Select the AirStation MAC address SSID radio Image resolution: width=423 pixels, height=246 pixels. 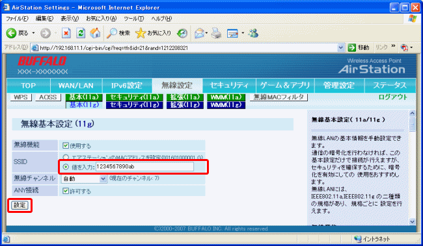click(66, 157)
